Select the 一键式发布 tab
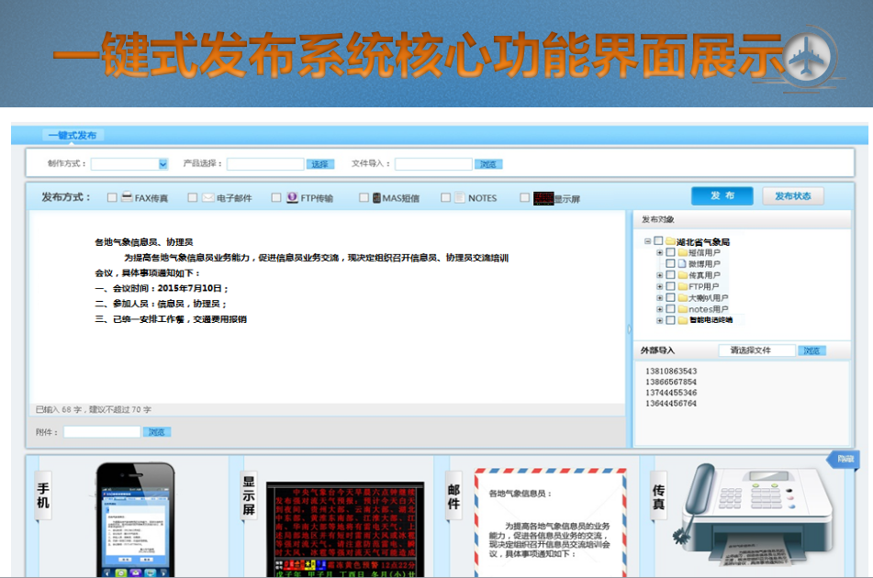The width and height of the screenshot is (873, 578). point(73,136)
